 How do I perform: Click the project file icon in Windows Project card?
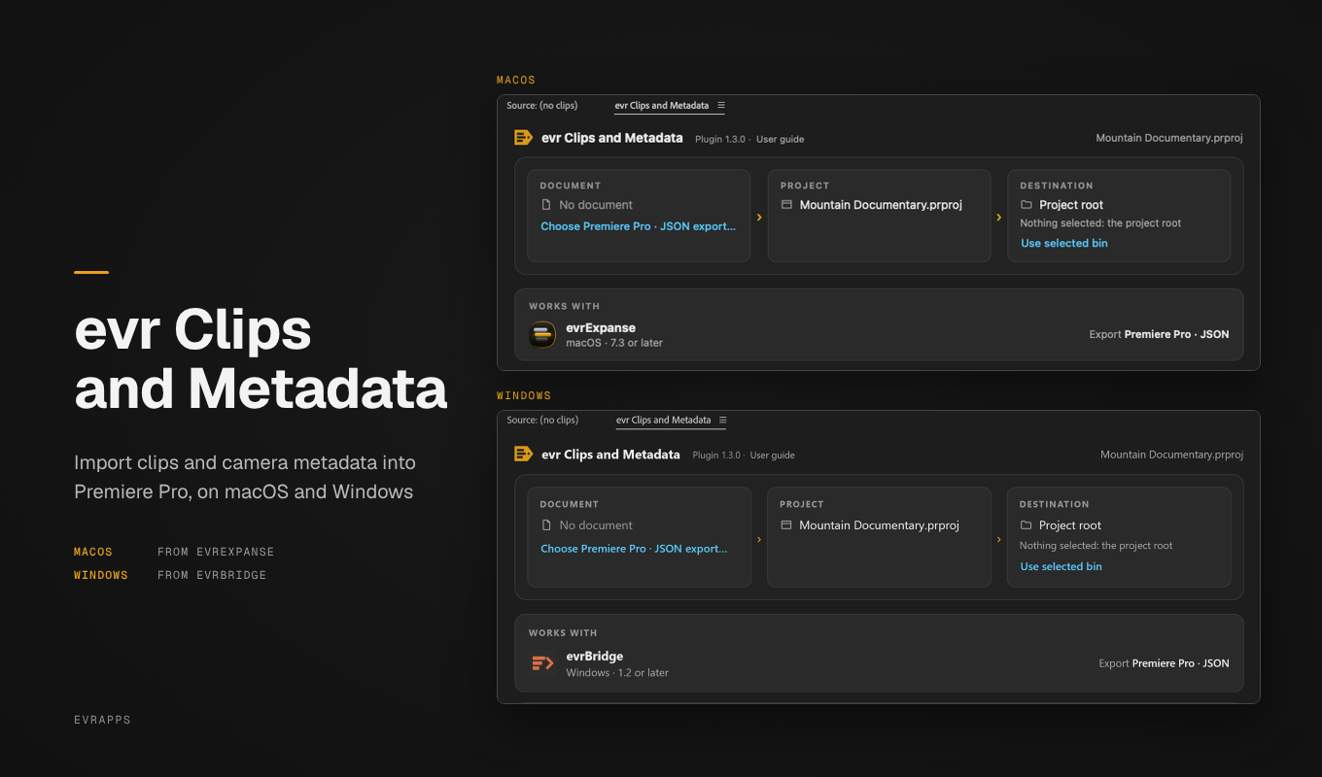point(786,525)
